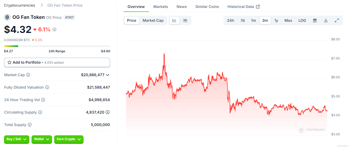The height and width of the screenshot is (147, 351).
Task: Open the Wallet dropdown
Action: click(x=42, y=139)
